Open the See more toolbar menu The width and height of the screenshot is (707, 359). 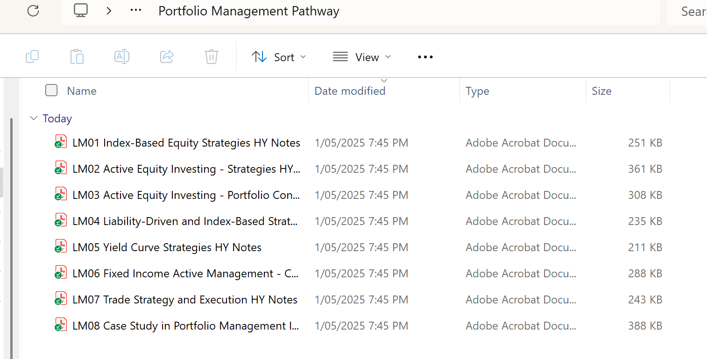tap(425, 57)
